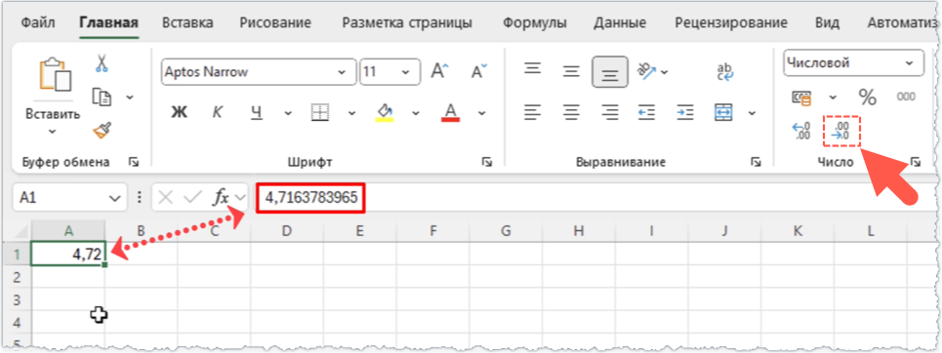The width and height of the screenshot is (942, 353).
Task: Switch to the Формулы tab
Action: tap(535, 23)
